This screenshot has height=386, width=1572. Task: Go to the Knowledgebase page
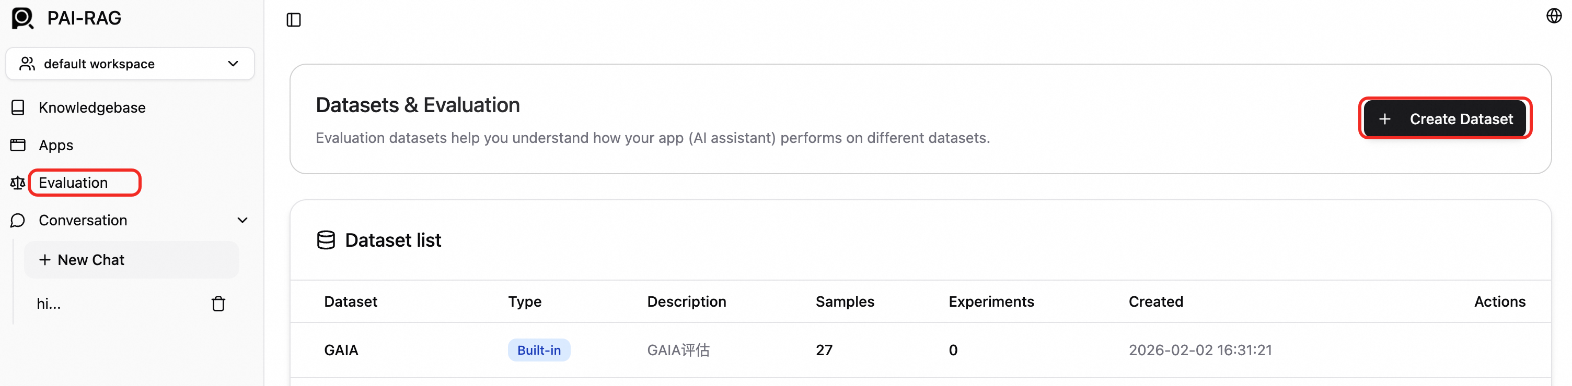tap(92, 108)
